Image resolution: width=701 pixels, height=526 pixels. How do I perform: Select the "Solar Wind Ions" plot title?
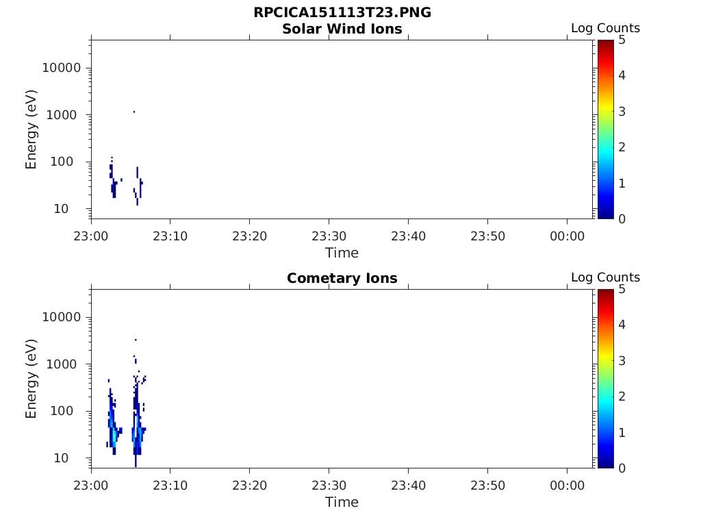click(x=342, y=29)
